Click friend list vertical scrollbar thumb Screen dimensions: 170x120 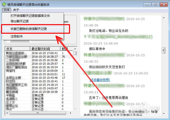point(75,53)
